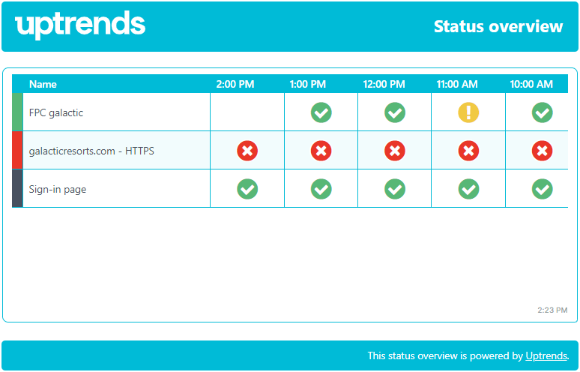This screenshot has height=372, width=580.
Task: Click galacticresorts.com 2:00 PM red error icon
Action: (247, 151)
